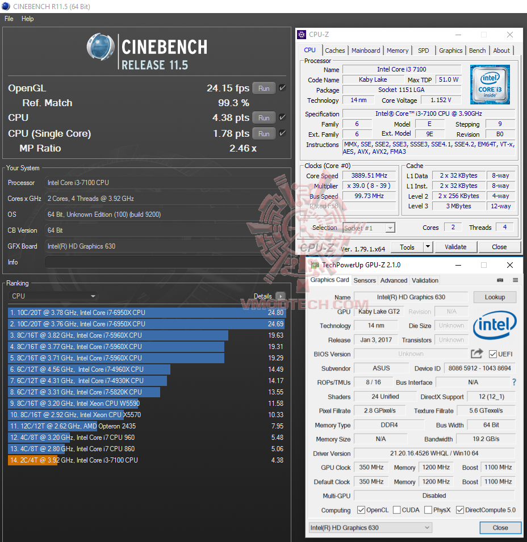
Task: Click the Processor field in Cinebench
Action: point(166,183)
